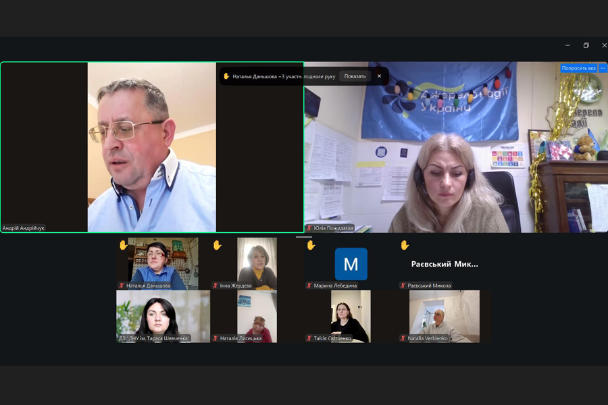Click the Показать button in the notification
The height and width of the screenshot is (405, 608).
tap(355, 76)
